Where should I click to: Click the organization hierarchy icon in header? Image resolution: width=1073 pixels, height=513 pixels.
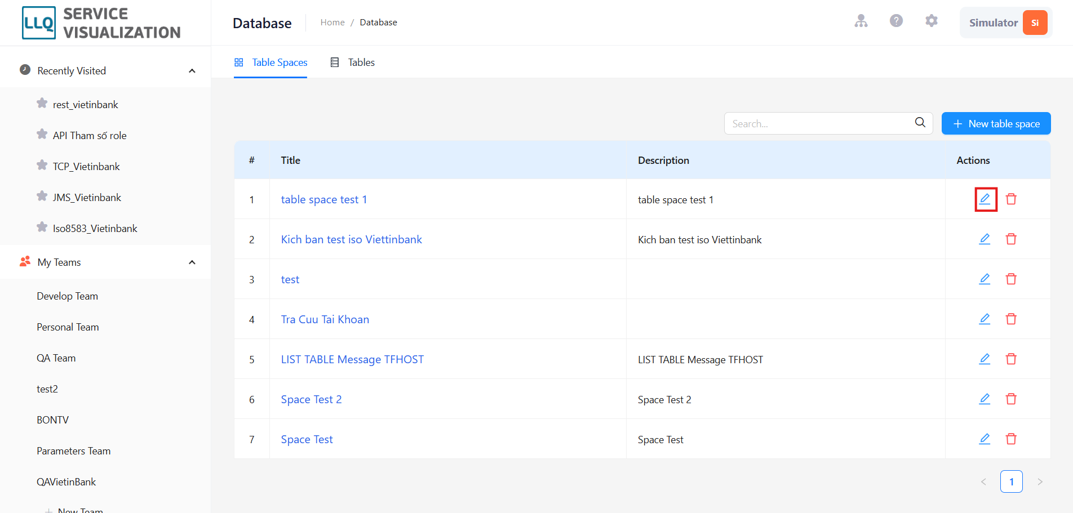click(x=861, y=21)
